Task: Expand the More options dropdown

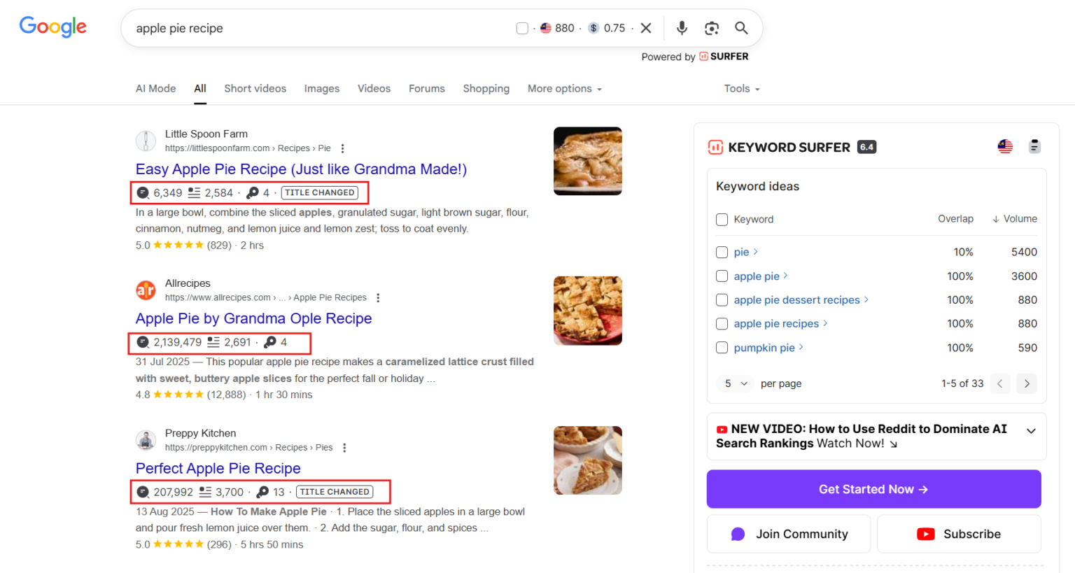Action: pyautogui.click(x=564, y=89)
